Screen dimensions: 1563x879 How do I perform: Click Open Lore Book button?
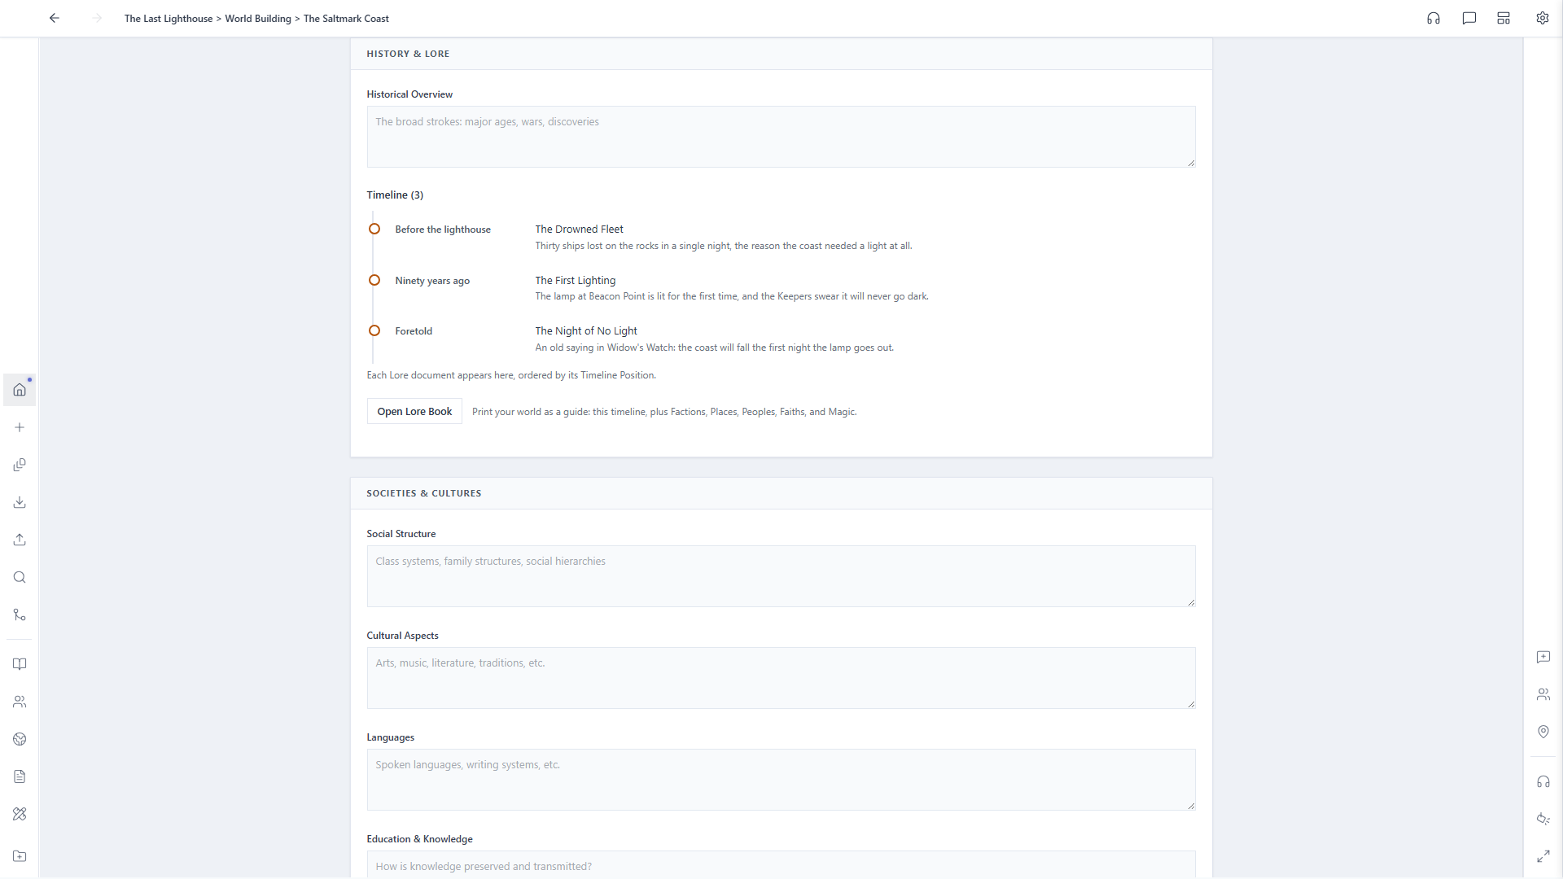[414, 411]
